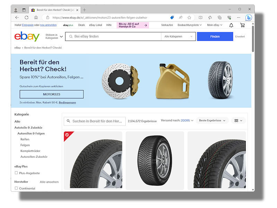Viewport: 277px width, 208px height.
Task: View site information lock icon
Action: [47, 18]
